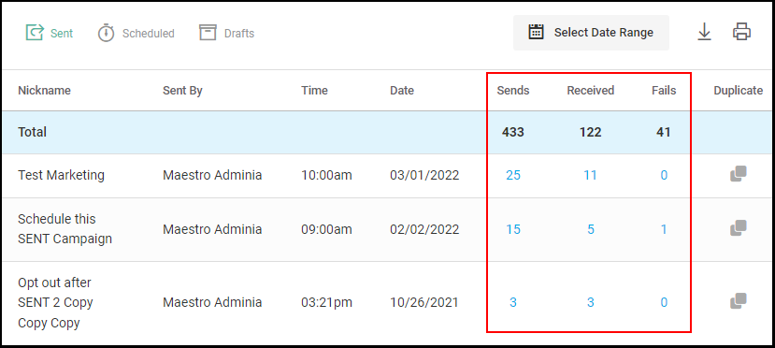This screenshot has width=775, height=348.
Task: Duplicate the Test Marketing campaign
Action: (x=738, y=174)
